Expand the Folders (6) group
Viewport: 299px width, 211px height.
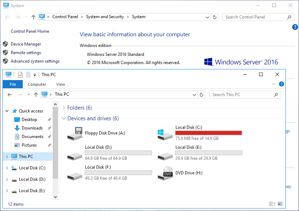[x=64, y=108]
